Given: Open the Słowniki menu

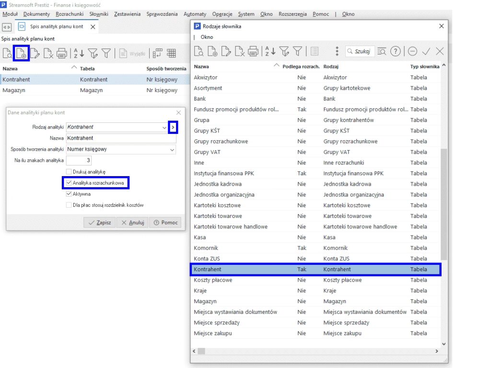Looking at the screenshot, I should pyautogui.click(x=99, y=14).
